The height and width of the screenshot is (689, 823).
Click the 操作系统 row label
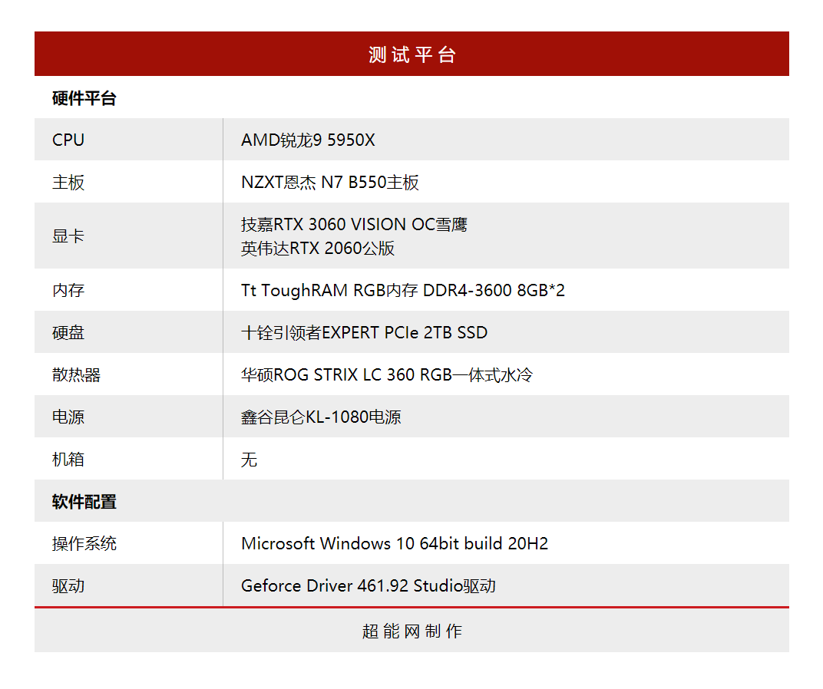coord(84,544)
